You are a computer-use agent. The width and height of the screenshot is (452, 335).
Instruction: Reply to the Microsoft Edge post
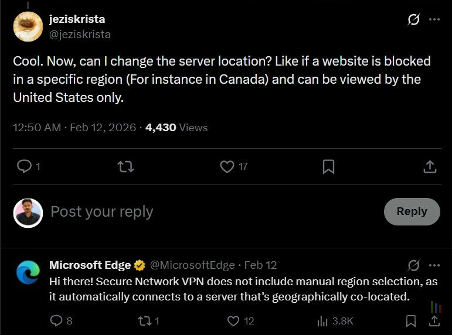(56, 321)
